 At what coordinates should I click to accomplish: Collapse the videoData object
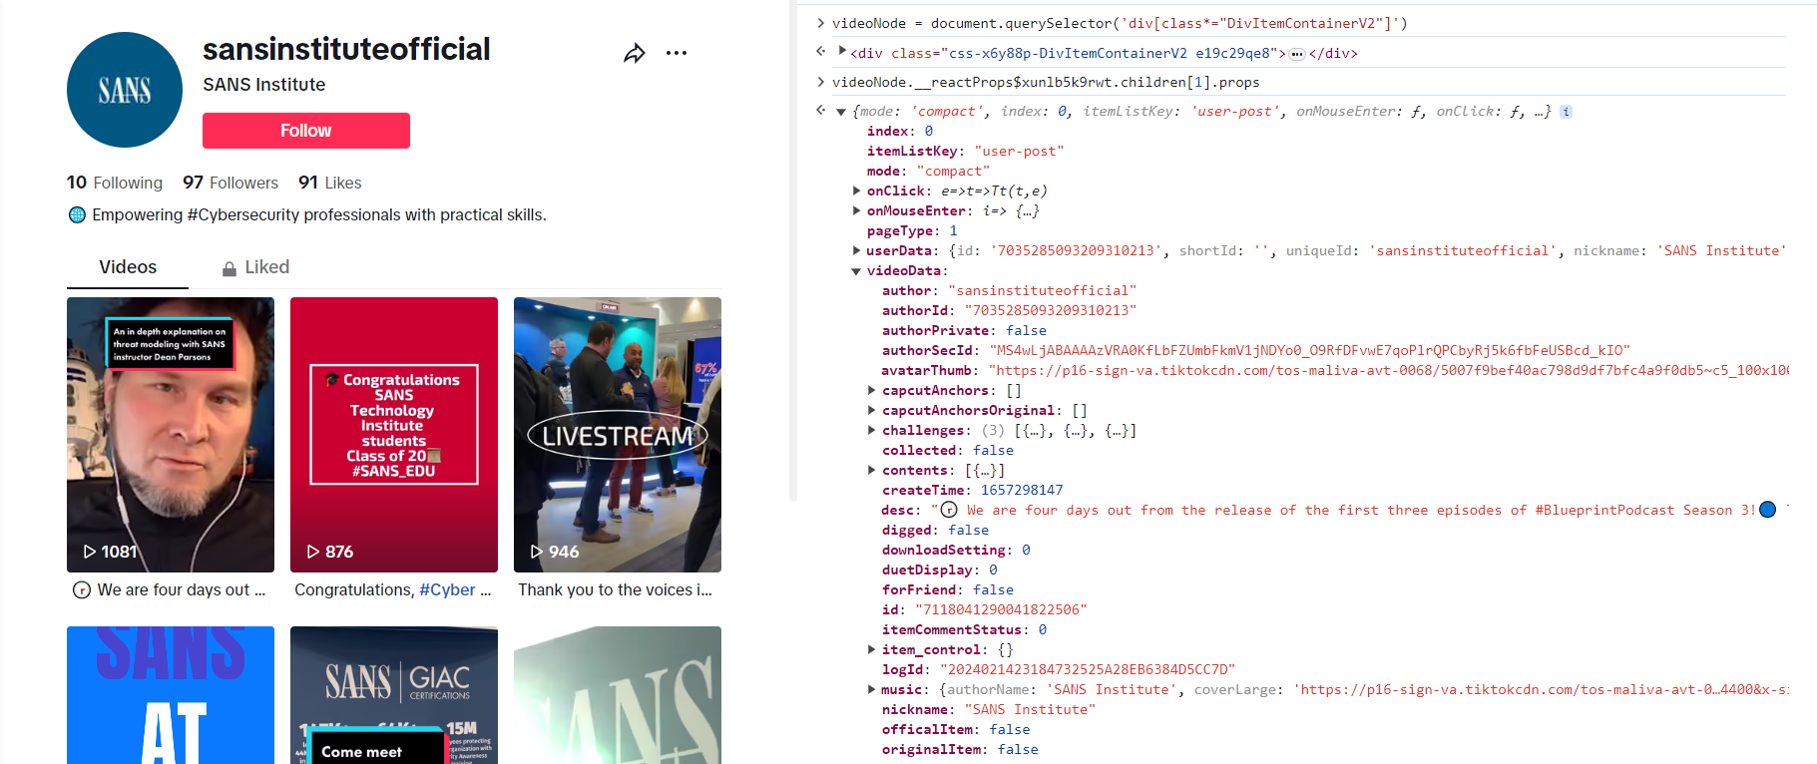[856, 271]
